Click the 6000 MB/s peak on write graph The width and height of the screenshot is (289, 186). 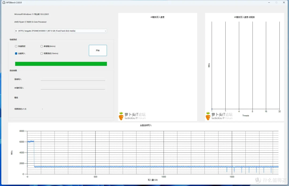31,141
